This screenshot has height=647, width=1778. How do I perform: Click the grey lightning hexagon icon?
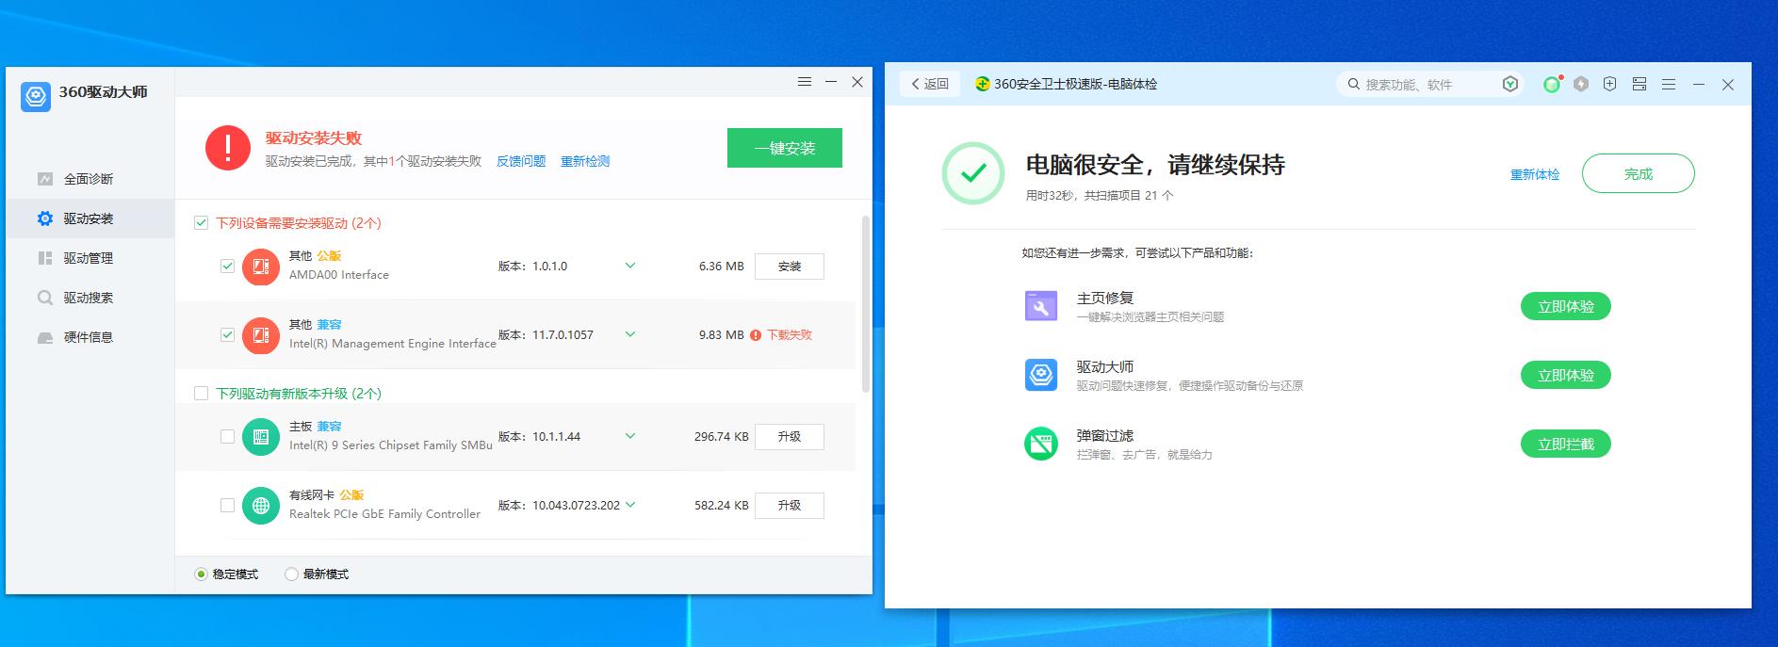tap(1581, 84)
